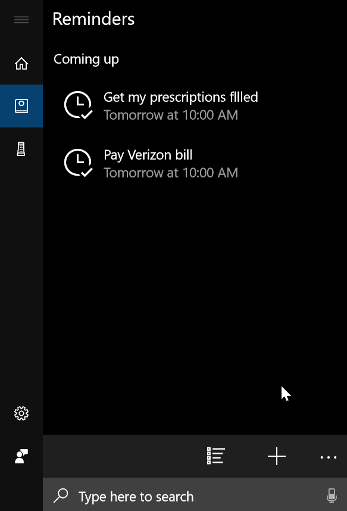The image size is (347, 511).
Task: Go to Cortana Home
Action: [x=21, y=63]
